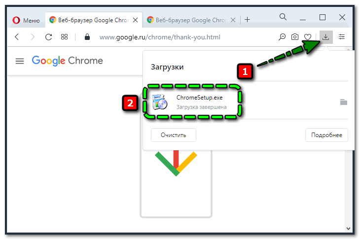Click Очистить to clear downloads
The height and width of the screenshot is (240, 360).
click(x=173, y=135)
